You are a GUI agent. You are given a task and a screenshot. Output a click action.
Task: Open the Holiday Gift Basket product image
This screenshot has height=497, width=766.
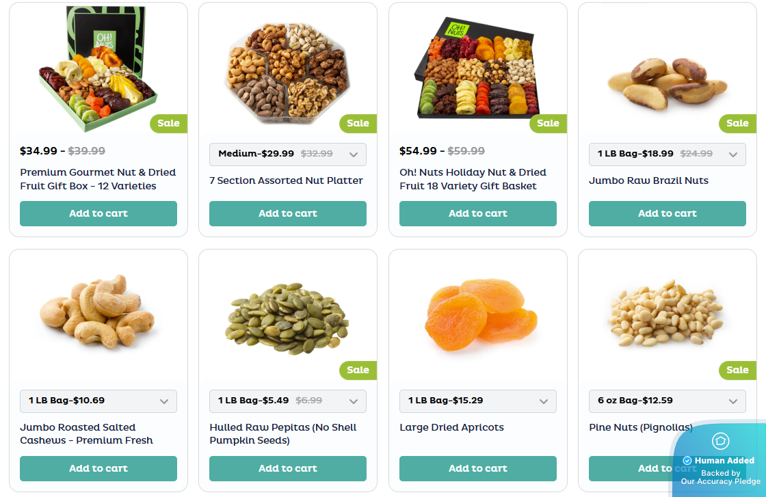477,68
